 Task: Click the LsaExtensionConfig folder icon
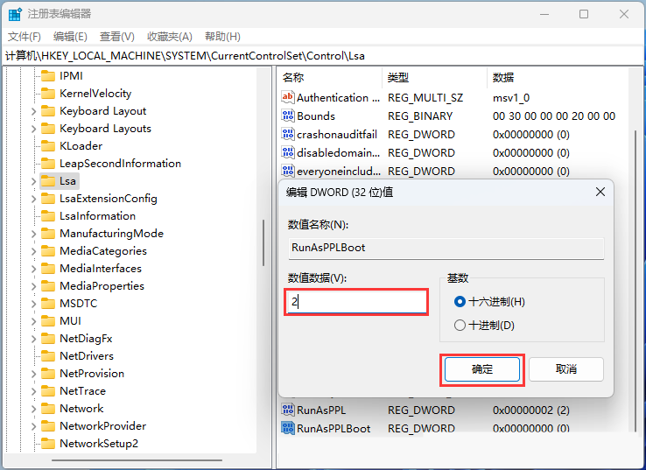point(48,199)
